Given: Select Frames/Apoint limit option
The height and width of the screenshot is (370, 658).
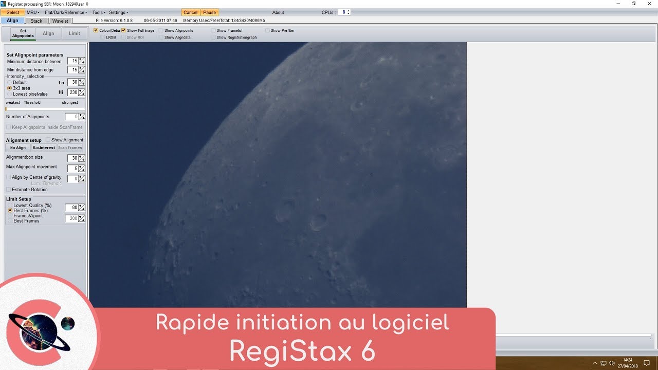Looking at the screenshot, I should click(10, 216).
